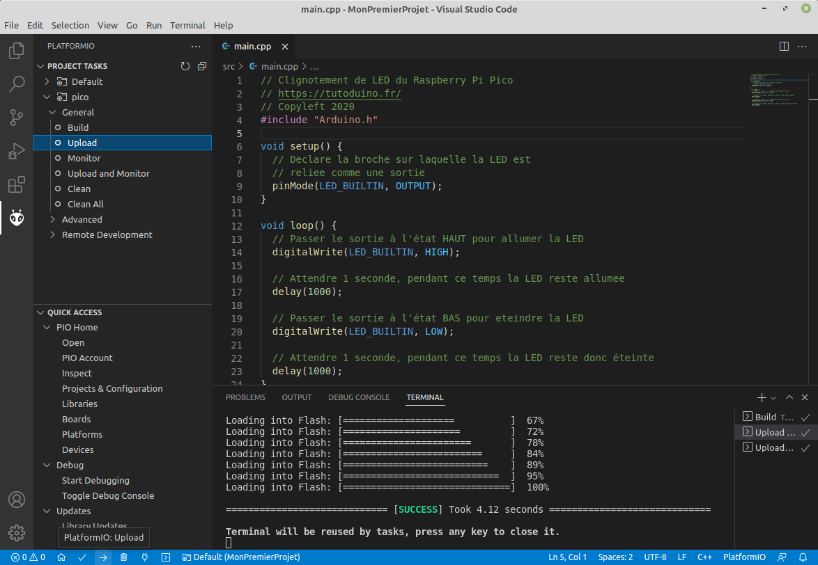Open the Terminal menu in menu bar
818x565 pixels.
coord(187,25)
